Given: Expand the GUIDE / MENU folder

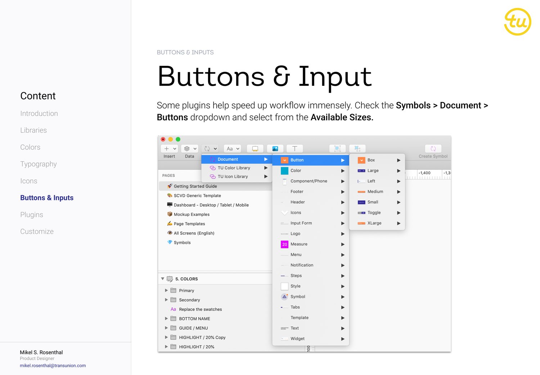Looking at the screenshot, I should tap(166, 328).
